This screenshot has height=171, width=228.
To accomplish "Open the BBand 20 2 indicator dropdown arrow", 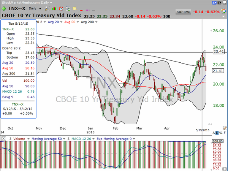I will point(45,22).
